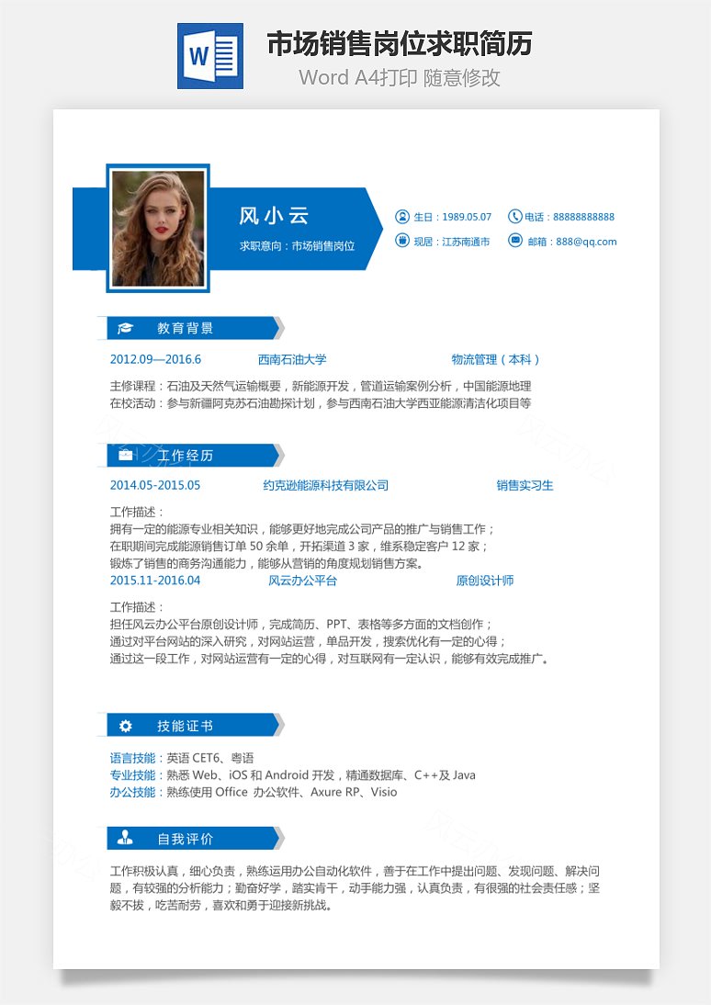The height and width of the screenshot is (1005, 711).
Task: Click the briefcase icon in 工作经历 header
Action: (x=125, y=455)
